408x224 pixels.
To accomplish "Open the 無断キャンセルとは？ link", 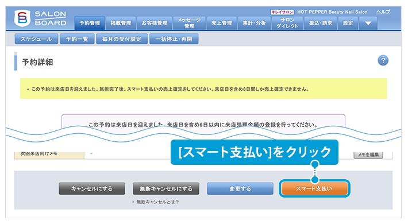I will [157, 202].
